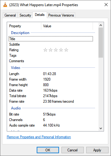Open the Previous Versions tab
Image resolution: width=111 pixels, height=156 pixels.
click(61, 15)
